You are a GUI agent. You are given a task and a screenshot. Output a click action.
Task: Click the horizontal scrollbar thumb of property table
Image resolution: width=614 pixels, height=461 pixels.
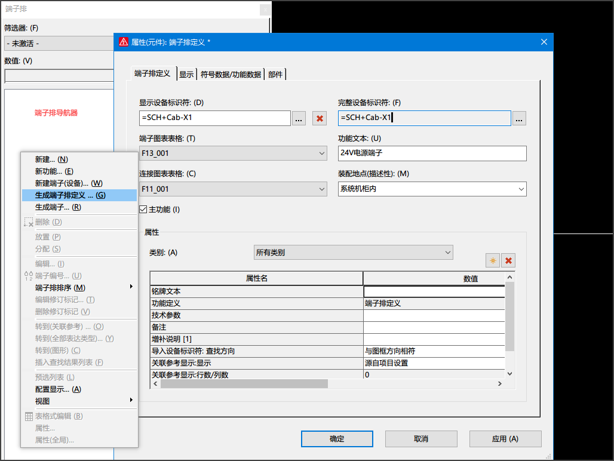coord(244,383)
